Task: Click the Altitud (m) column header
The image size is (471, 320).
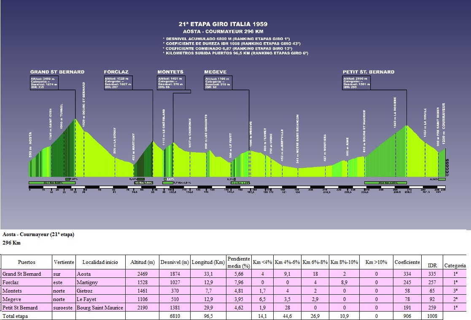Action: point(144,262)
